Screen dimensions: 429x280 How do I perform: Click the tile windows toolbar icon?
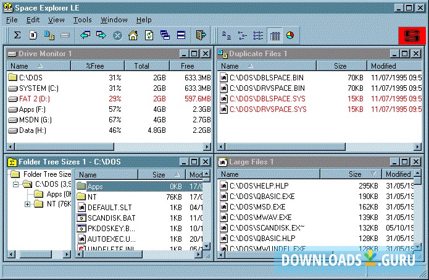click(x=181, y=35)
